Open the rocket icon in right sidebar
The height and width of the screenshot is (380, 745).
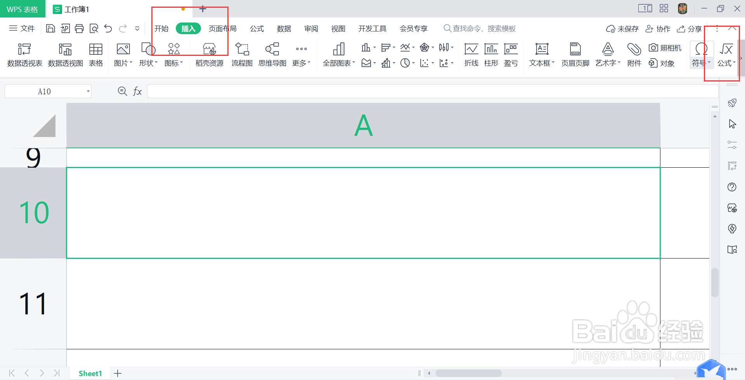coord(732,103)
